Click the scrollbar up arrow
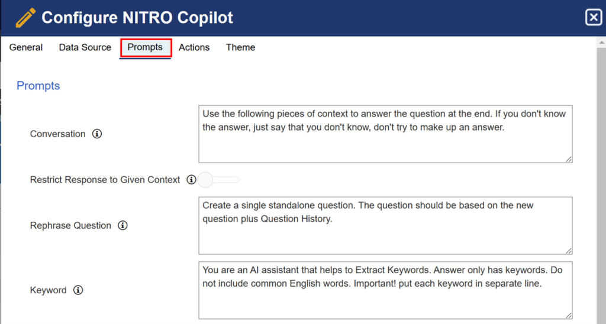 [x=601, y=42]
